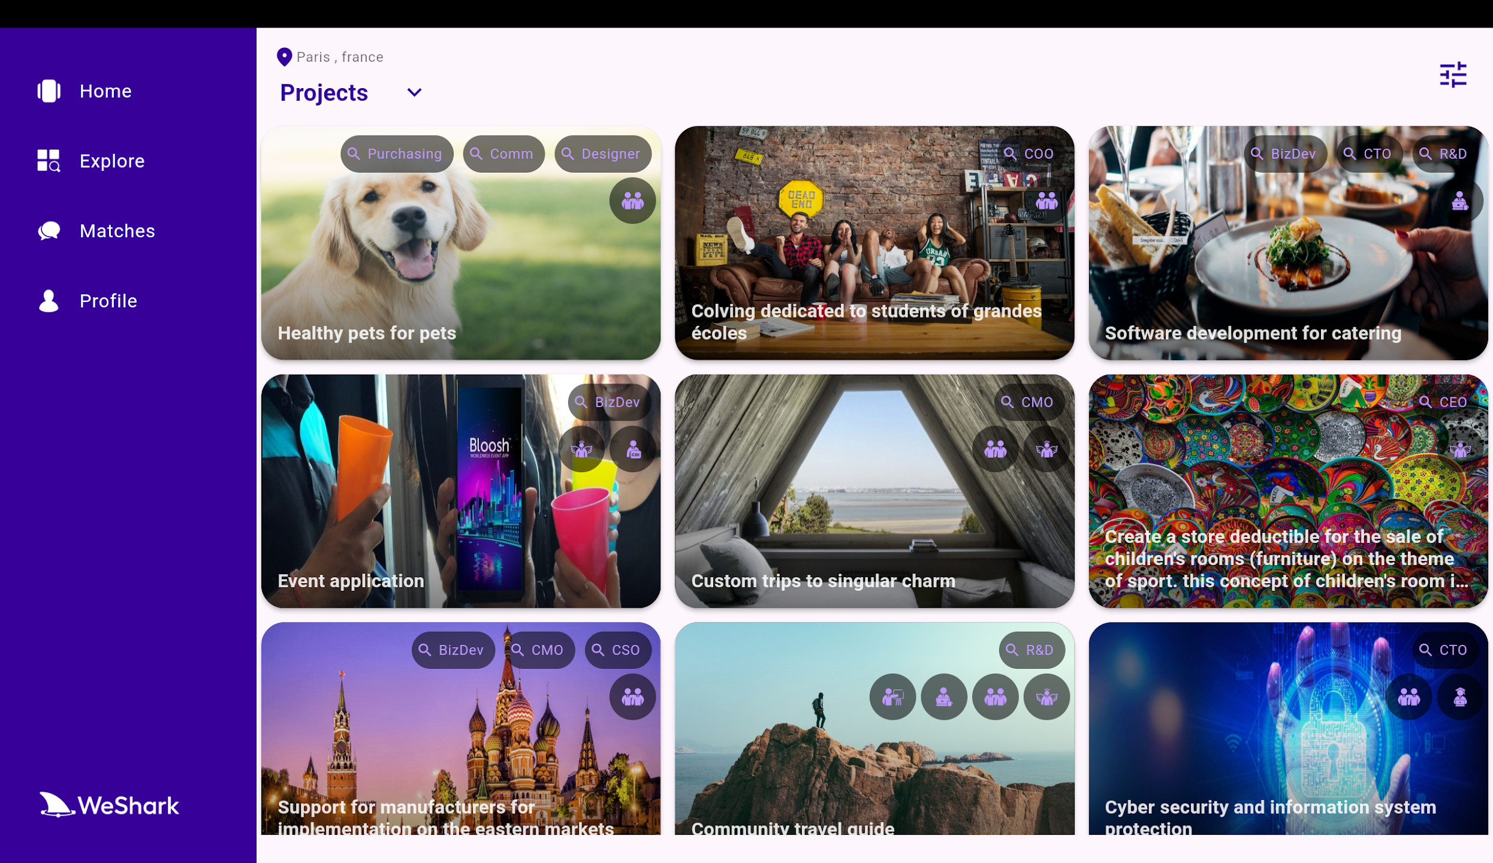Image resolution: width=1493 pixels, height=863 pixels.
Task: Click the WeShark logo
Action: point(109,805)
